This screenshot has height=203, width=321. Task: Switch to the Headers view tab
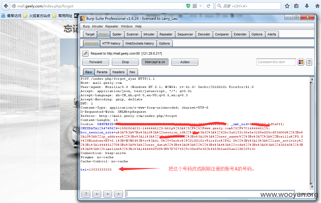(x=118, y=72)
